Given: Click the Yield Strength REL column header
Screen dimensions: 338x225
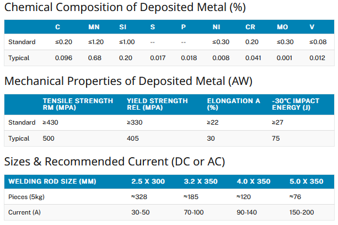Looking at the screenshot, I should 157,104.
